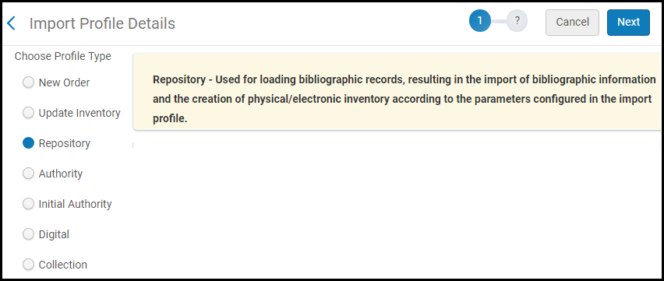664x281 pixels.
Task: Click the Repository description info banner
Action: pyautogui.click(x=397, y=92)
